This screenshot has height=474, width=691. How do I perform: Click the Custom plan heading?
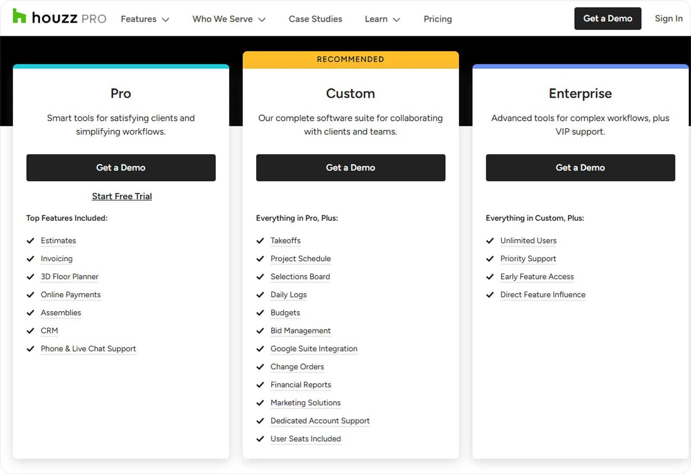[351, 94]
